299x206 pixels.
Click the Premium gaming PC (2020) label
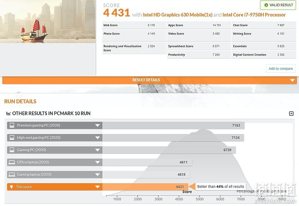click(39, 125)
